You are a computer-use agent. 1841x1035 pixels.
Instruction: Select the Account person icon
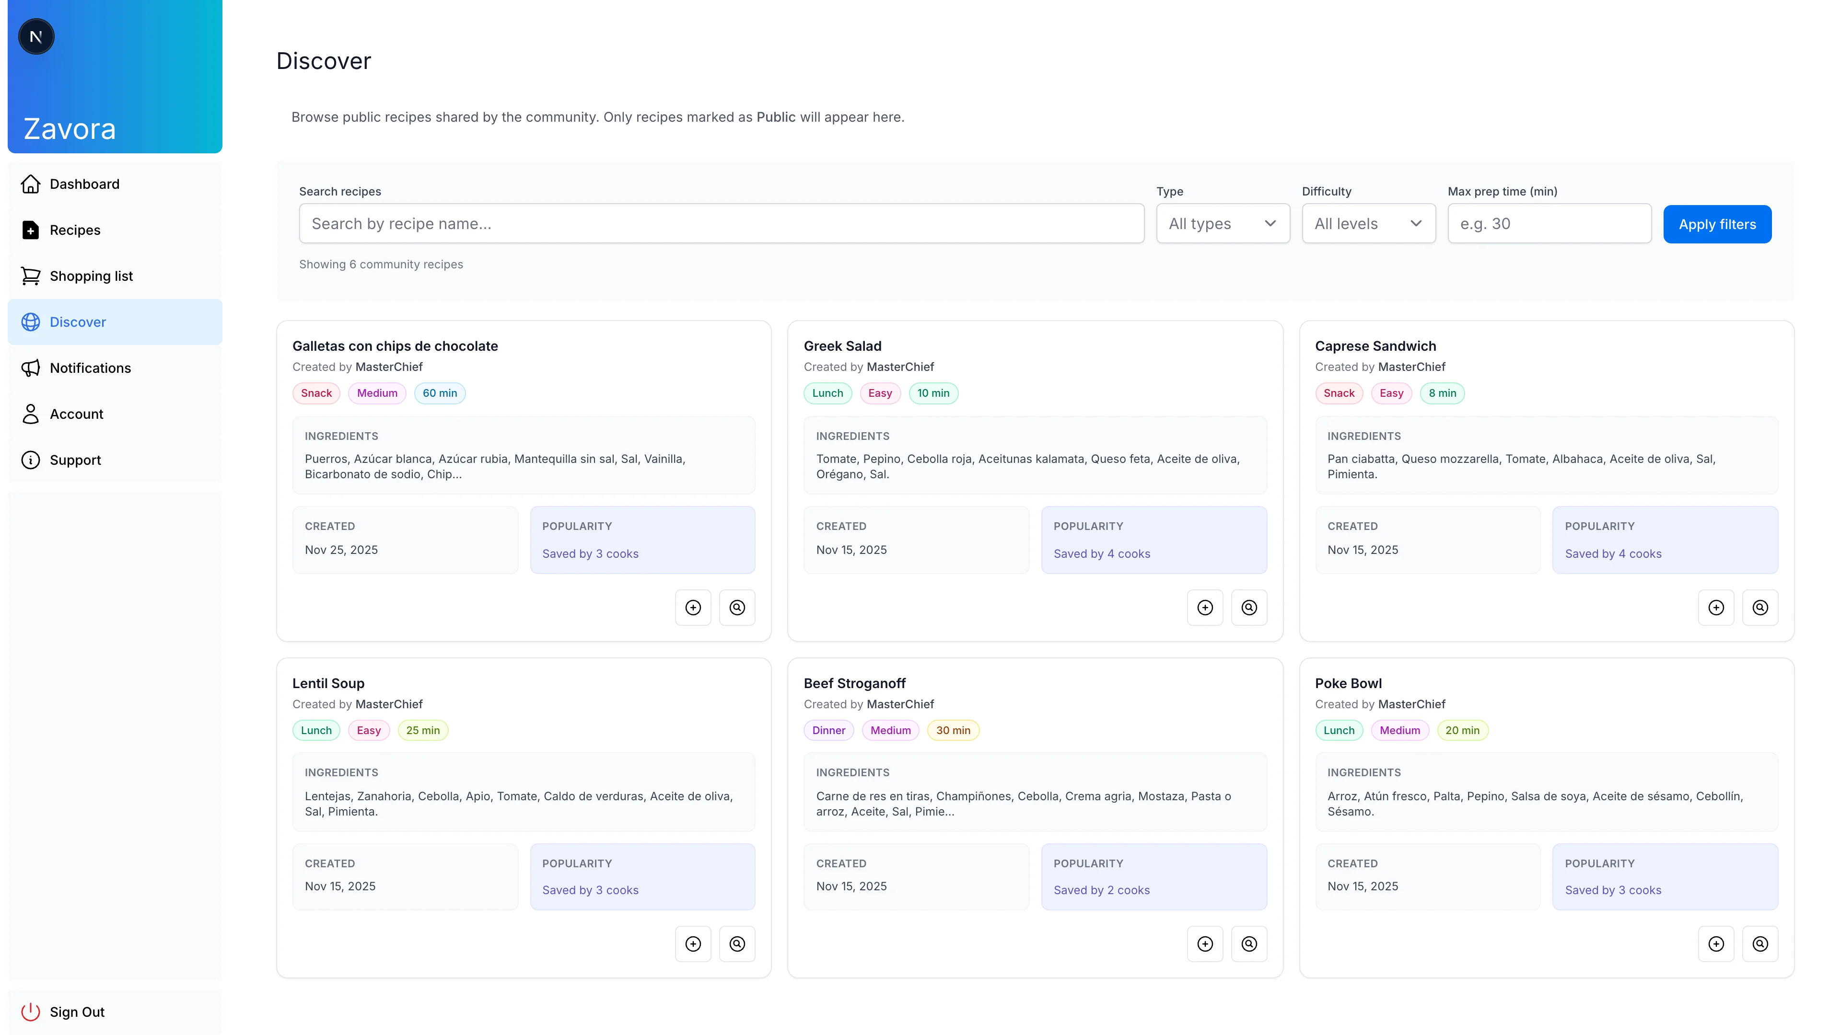click(x=30, y=414)
